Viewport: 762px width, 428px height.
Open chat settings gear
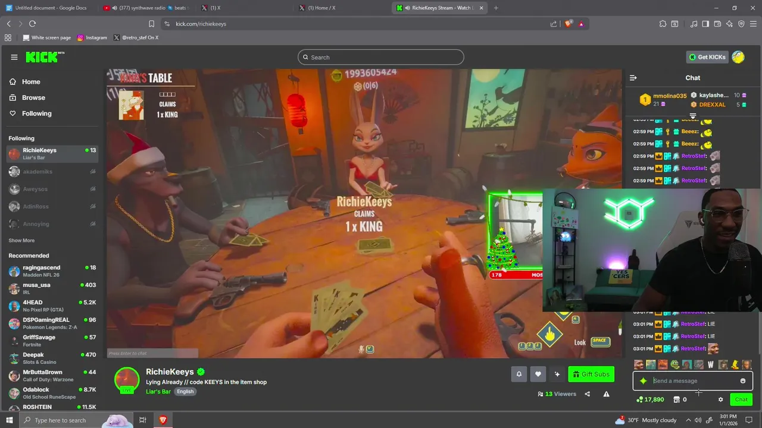tap(720, 399)
